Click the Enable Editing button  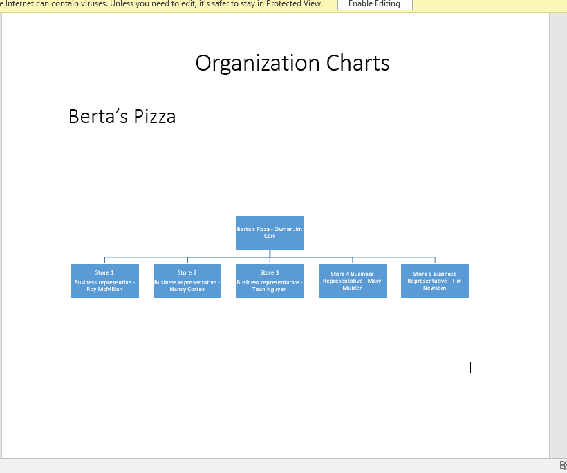(375, 4)
